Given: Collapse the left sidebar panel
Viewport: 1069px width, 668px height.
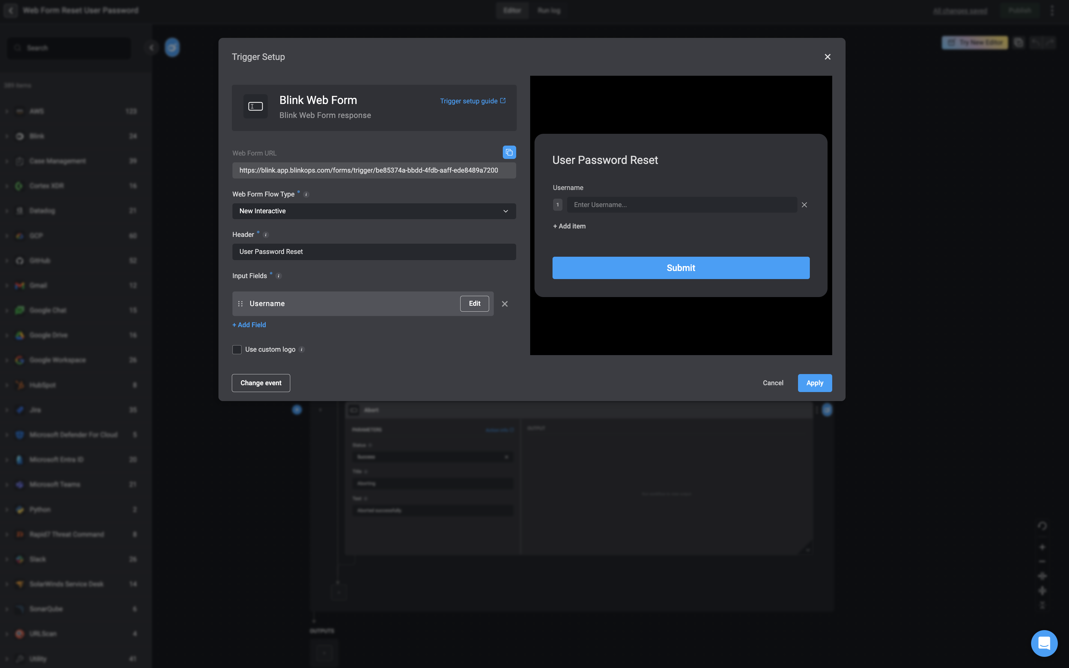Looking at the screenshot, I should tap(151, 48).
